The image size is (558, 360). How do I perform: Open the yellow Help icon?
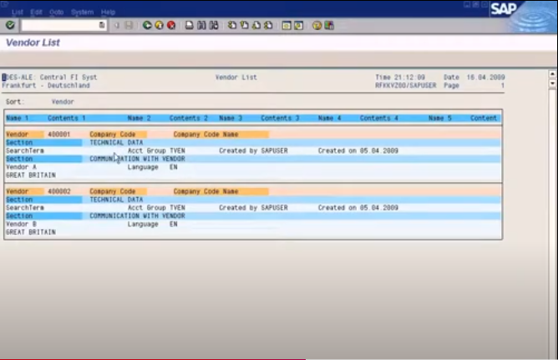coord(317,25)
